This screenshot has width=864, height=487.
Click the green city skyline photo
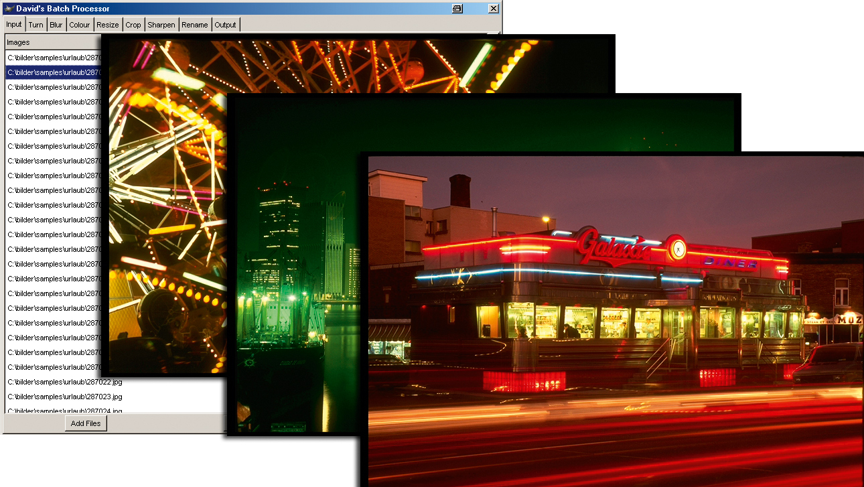coord(295,268)
